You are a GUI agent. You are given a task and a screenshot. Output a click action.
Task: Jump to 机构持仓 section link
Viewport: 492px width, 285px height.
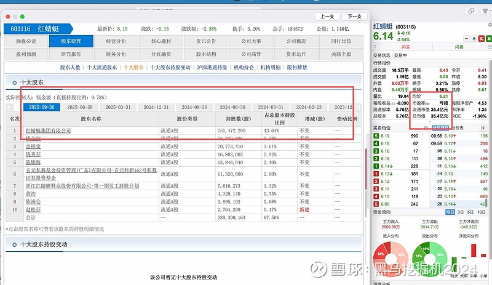click(x=244, y=68)
